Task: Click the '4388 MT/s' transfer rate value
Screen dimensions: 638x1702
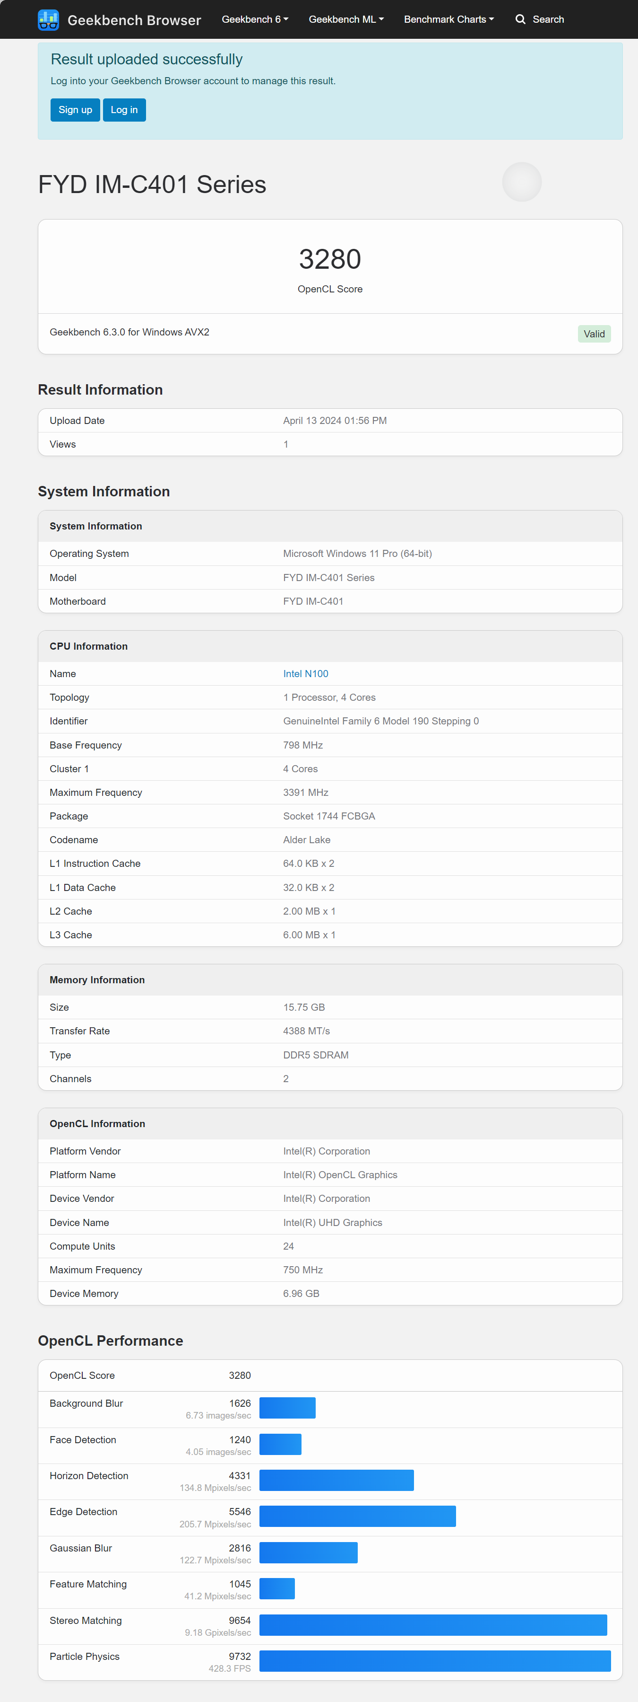Action: pyautogui.click(x=307, y=1031)
